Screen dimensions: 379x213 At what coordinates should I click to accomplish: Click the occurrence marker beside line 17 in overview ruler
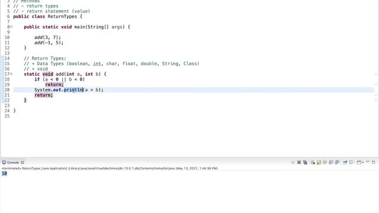pyautogui.click(x=376, y=74)
